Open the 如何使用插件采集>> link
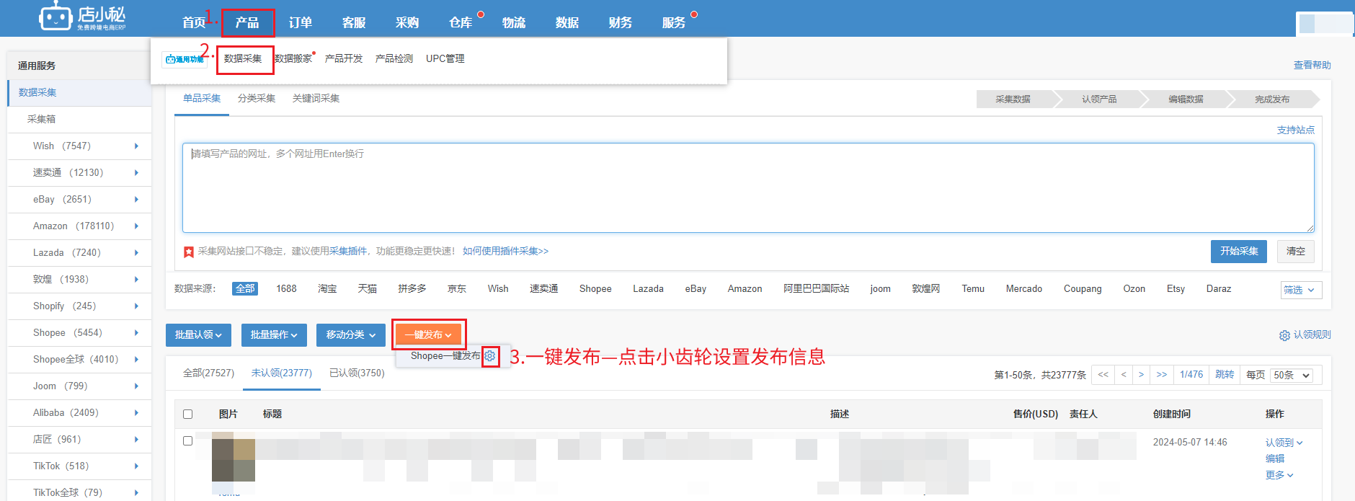The image size is (1355, 501). point(505,252)
